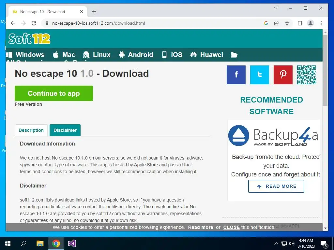
Task: Open File Explorer from the taskbar
Action: [40, 243]
